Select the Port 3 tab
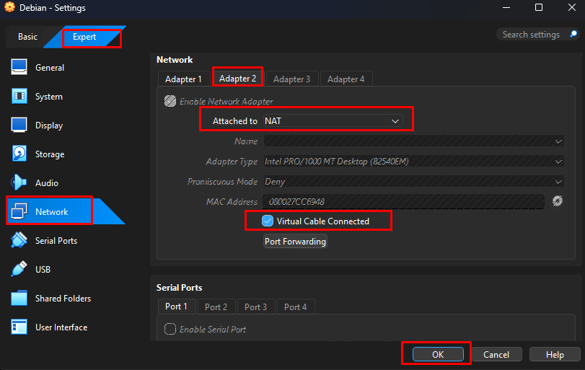The width and height of the screenshot is (585, 370). coord(255,307)
